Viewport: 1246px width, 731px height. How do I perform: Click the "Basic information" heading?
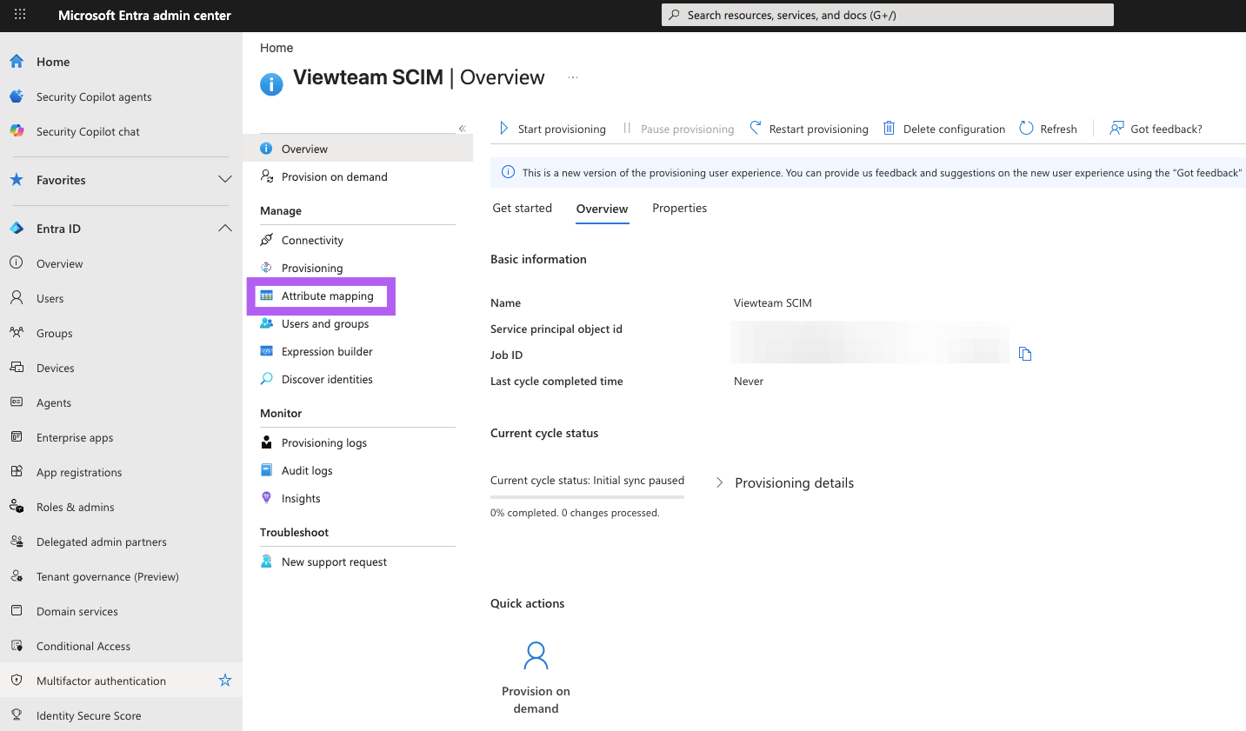click(538, 259)
